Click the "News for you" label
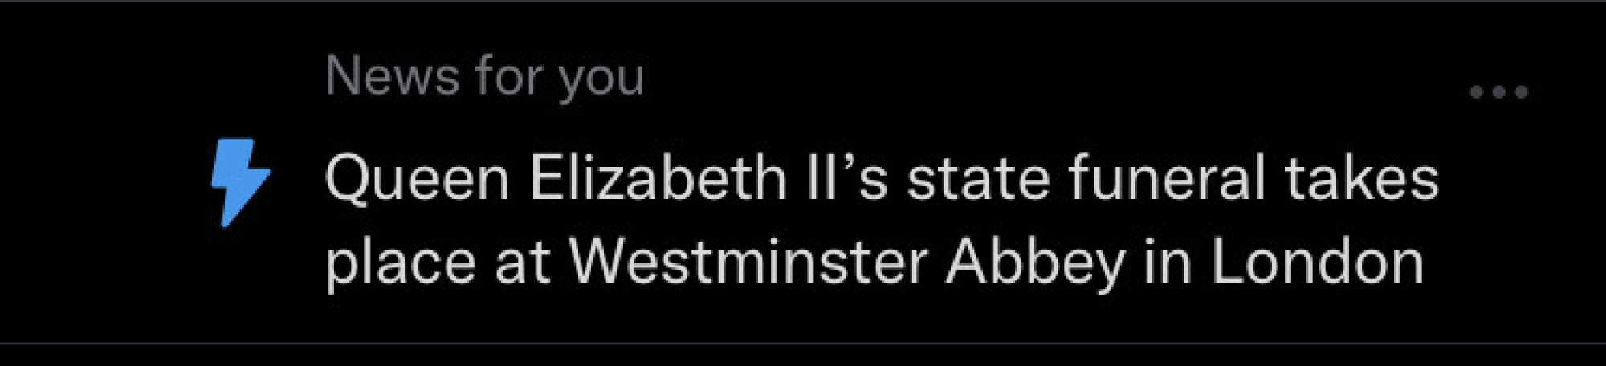Image resolution: width=1606 pixels, height=366 pixels. [484, 77]
